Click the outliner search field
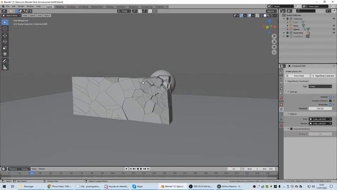The width and height of the screenshot is (337, 190). [305, 11]
